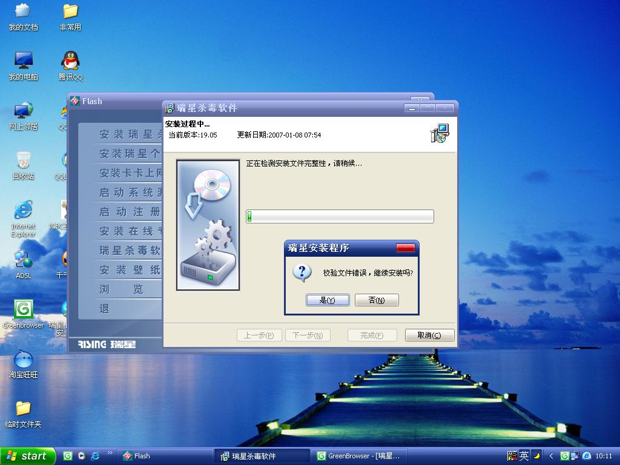Open 我的文档 desktop icon
620x465 pixels.
click(23, 18)
